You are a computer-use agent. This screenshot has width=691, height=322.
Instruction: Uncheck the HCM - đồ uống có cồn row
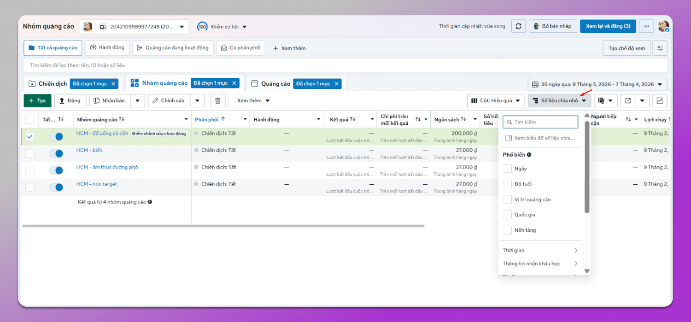[x=30, y=137]
